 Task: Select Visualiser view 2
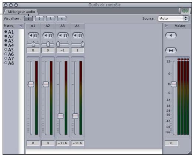pos(39,19)
